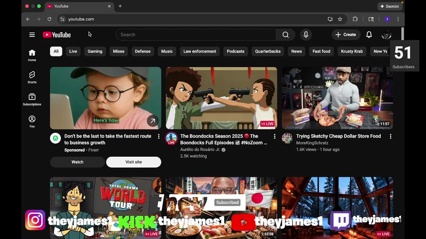426x239 pixels.
Task: Click the install app icon in the address bar
Action: (330, 19)
